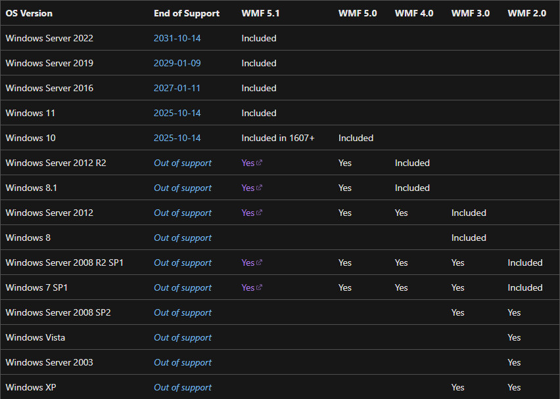The image size is (560, 399).
Task: Click WMF 3.0 Included cell for Windows Server 2012
Action: coord(469,213)
